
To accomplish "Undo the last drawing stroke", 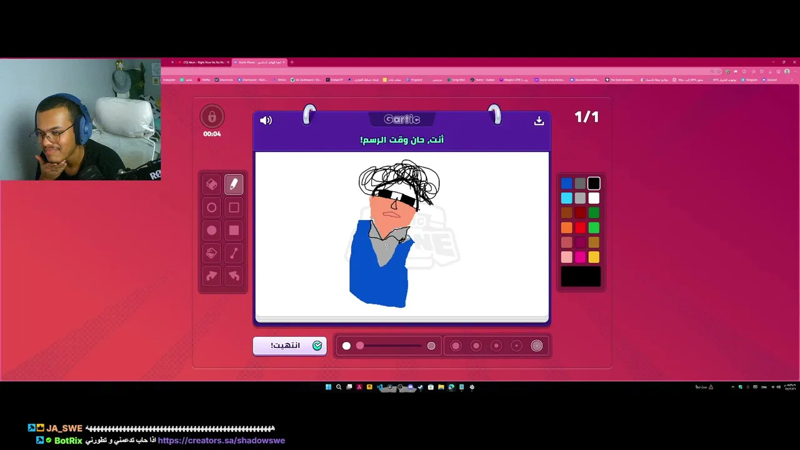I will coord(234,276).
